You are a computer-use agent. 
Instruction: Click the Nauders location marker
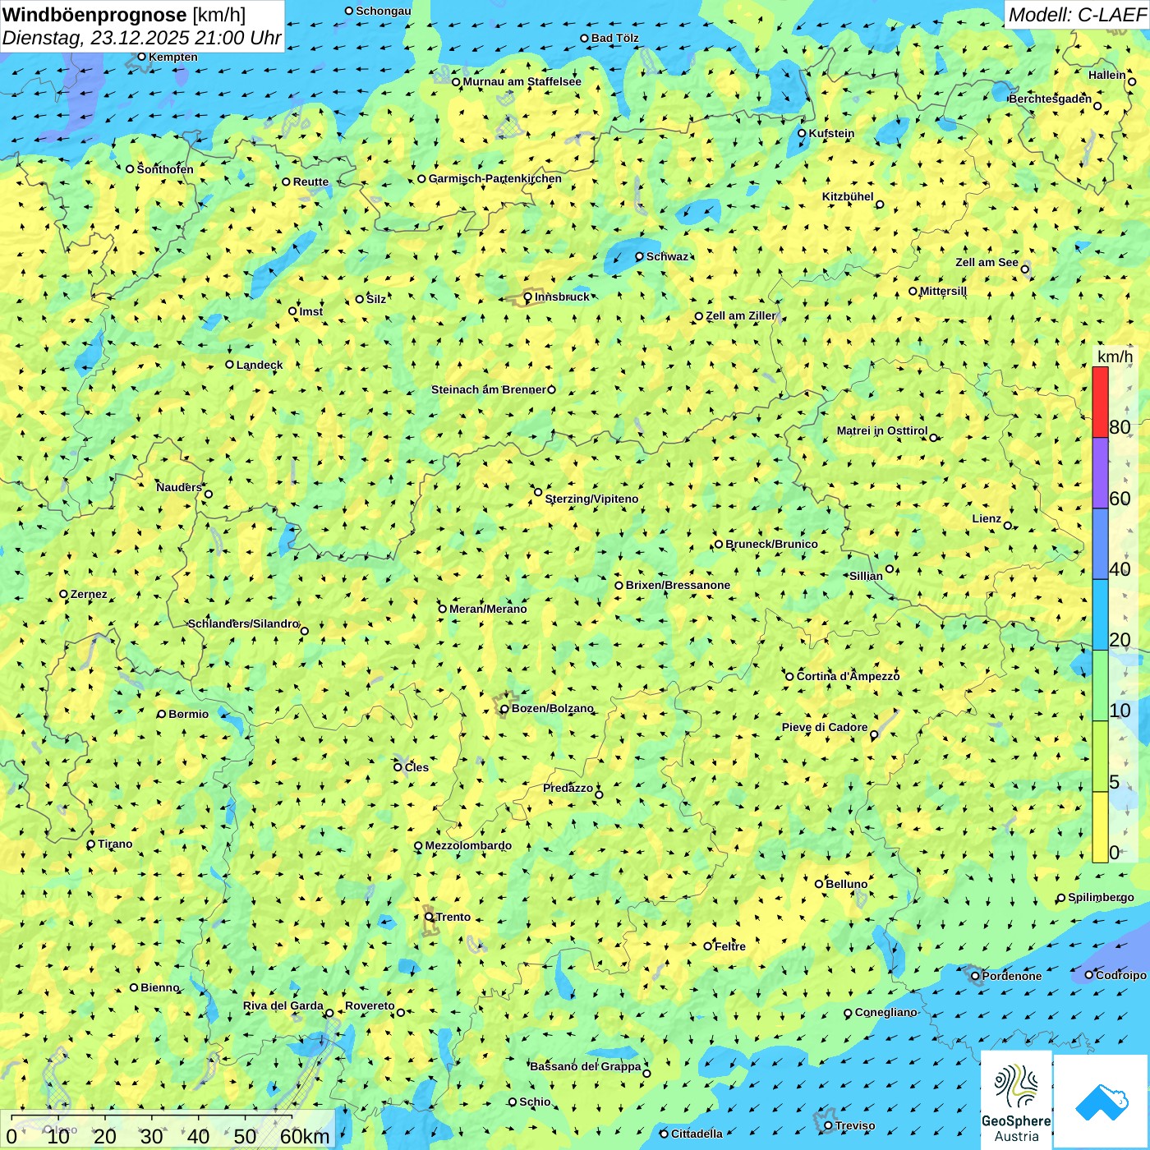pyautogui.click(x=209, y=494)
